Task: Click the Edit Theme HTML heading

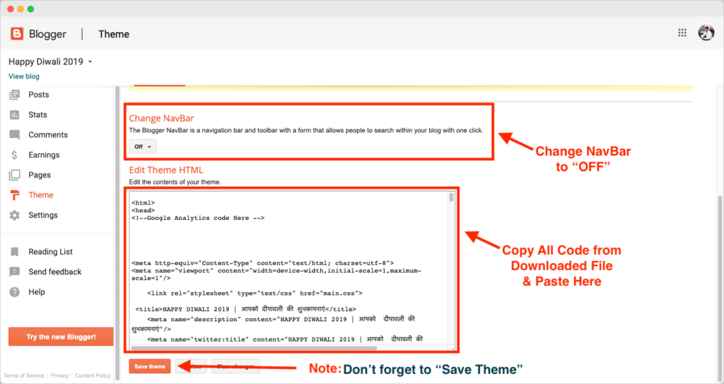Action: (x=166, y=170)
